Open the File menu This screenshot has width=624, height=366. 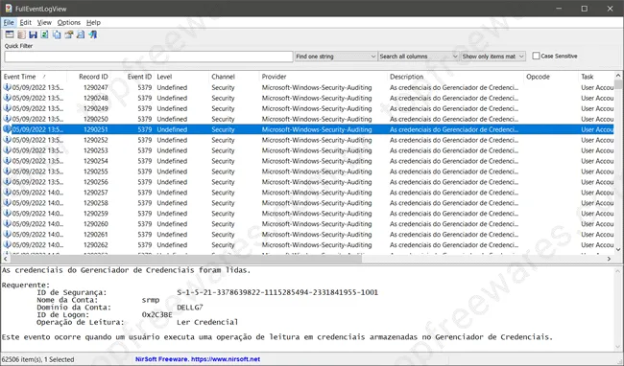(x=9, y=23)
